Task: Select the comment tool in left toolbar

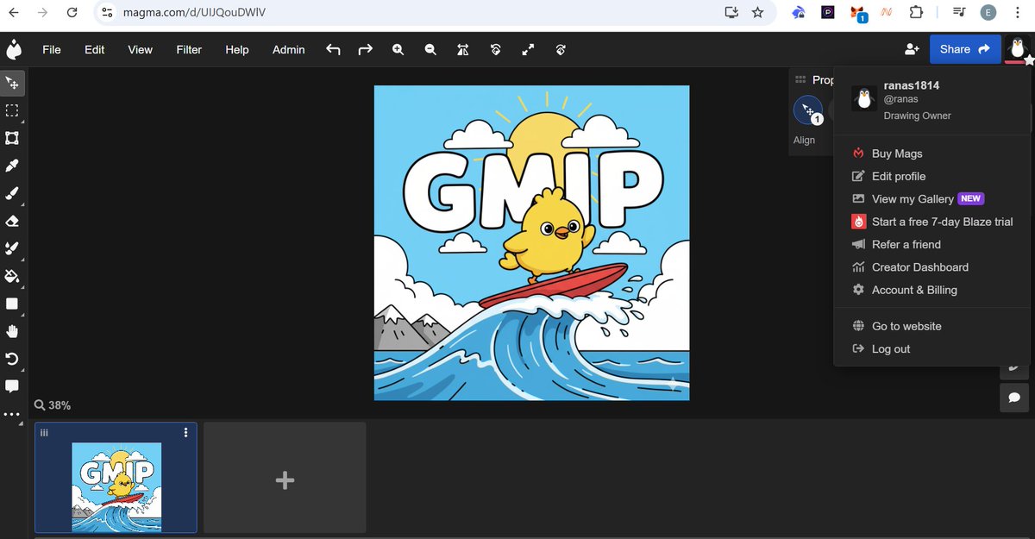Action: (x=12, y=386)
